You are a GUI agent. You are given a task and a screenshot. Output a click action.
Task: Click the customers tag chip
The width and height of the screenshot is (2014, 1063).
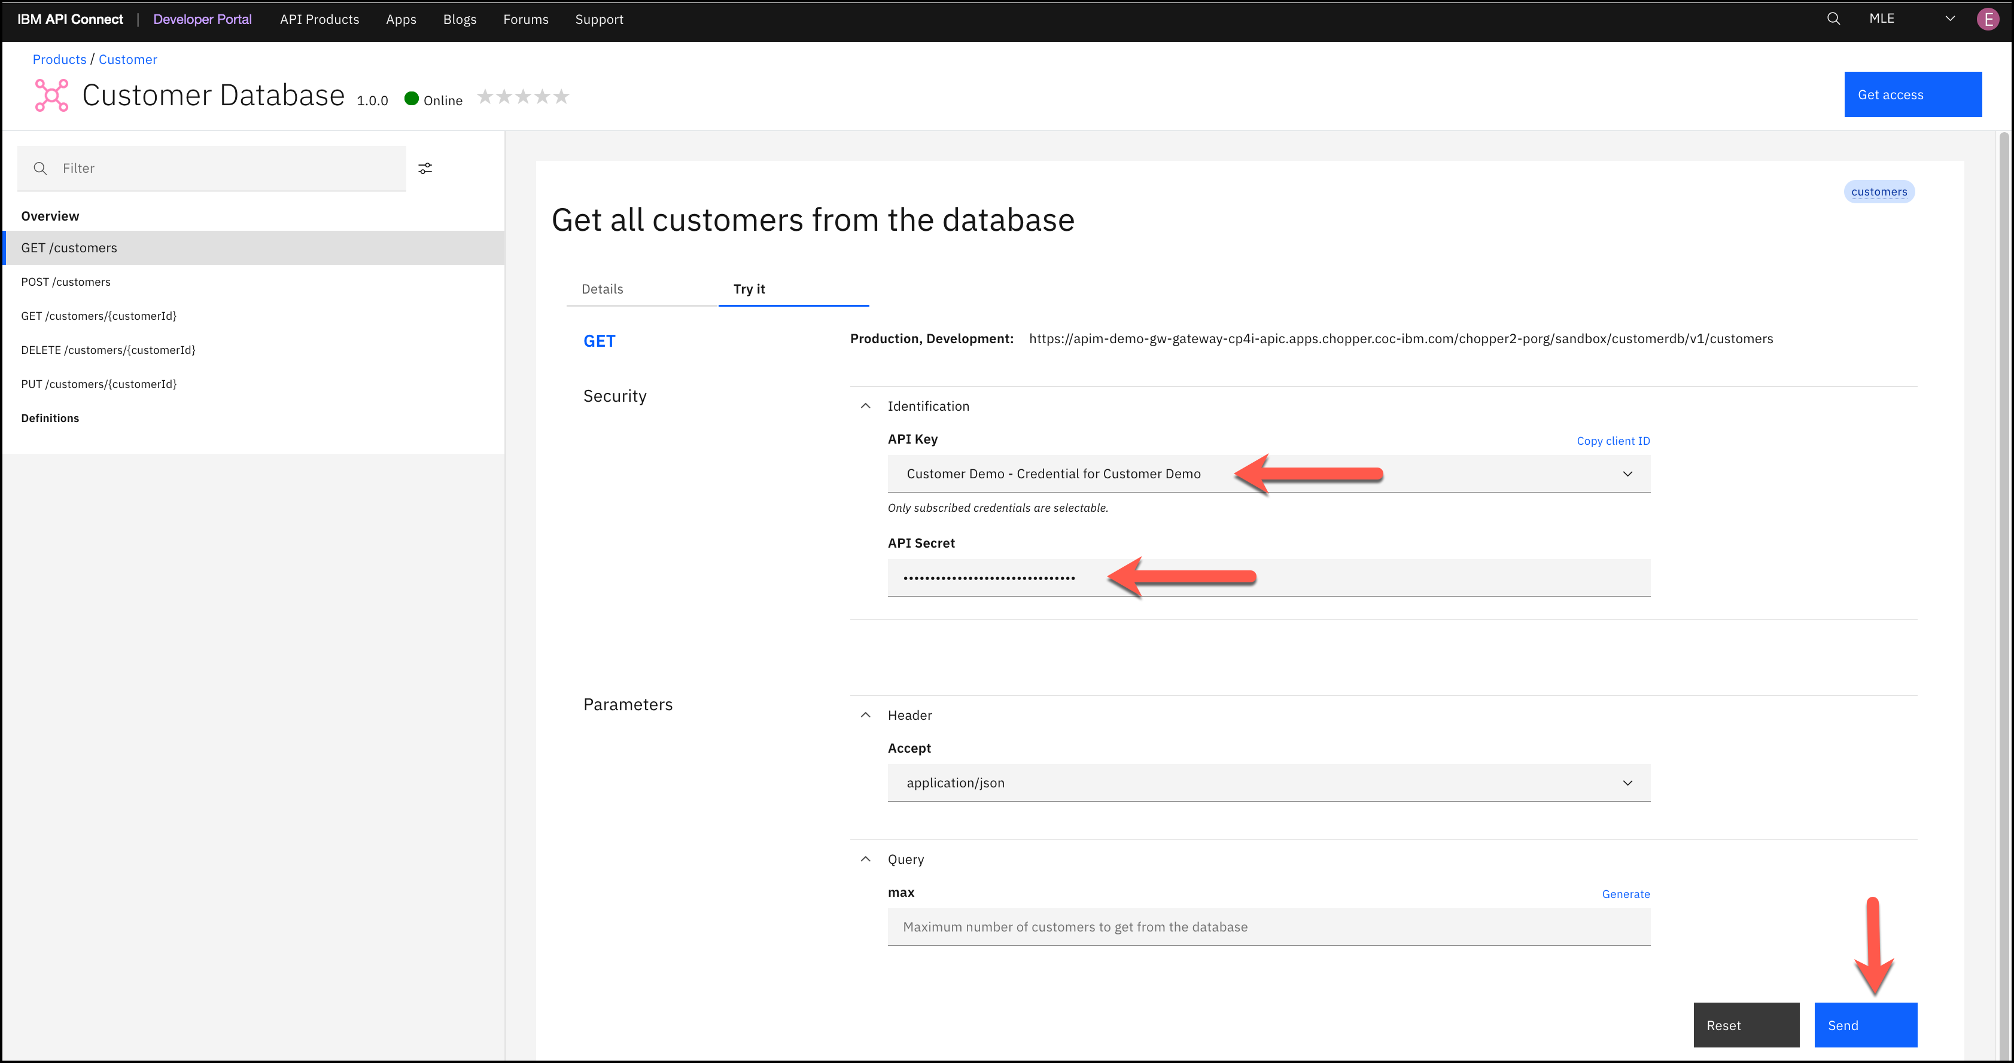[1879, 191]
